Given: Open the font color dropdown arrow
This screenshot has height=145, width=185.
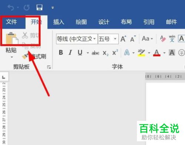Looking at the screenshot, I should point(164,53).
